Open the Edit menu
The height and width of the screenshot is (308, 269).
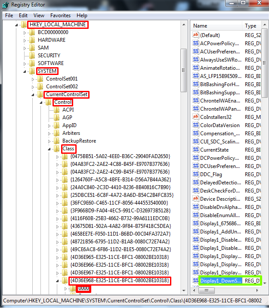coord(23,16)
